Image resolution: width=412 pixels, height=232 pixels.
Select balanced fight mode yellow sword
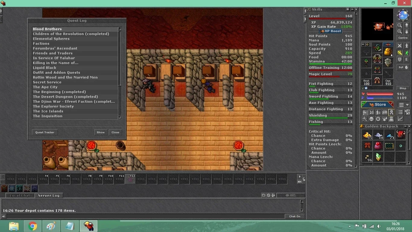400,53
